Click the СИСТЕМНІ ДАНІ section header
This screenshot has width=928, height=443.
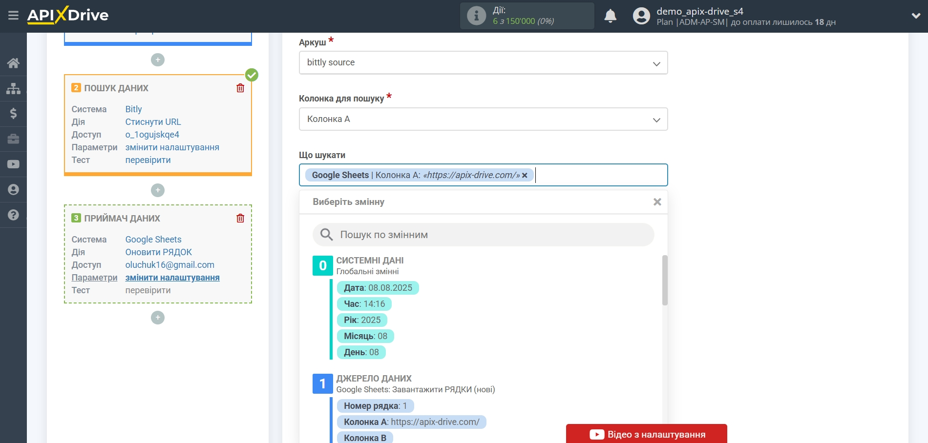(370, 261)
